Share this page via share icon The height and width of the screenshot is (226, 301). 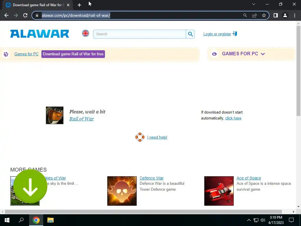(x=255, y=15)
